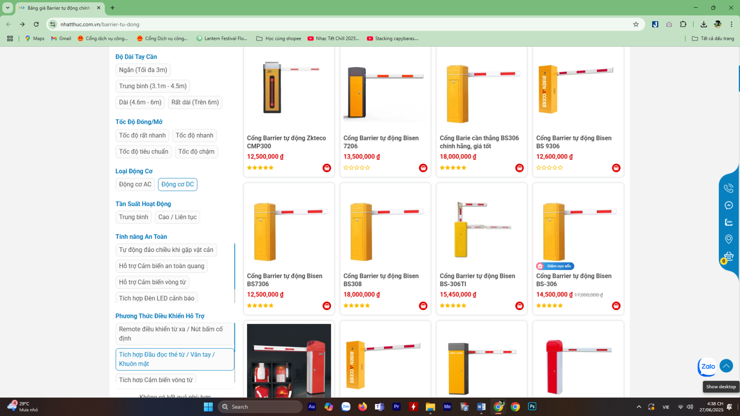Click the scroll-to-top arrow button
This screenshot has height=416, width=740.
coord(726,366)
